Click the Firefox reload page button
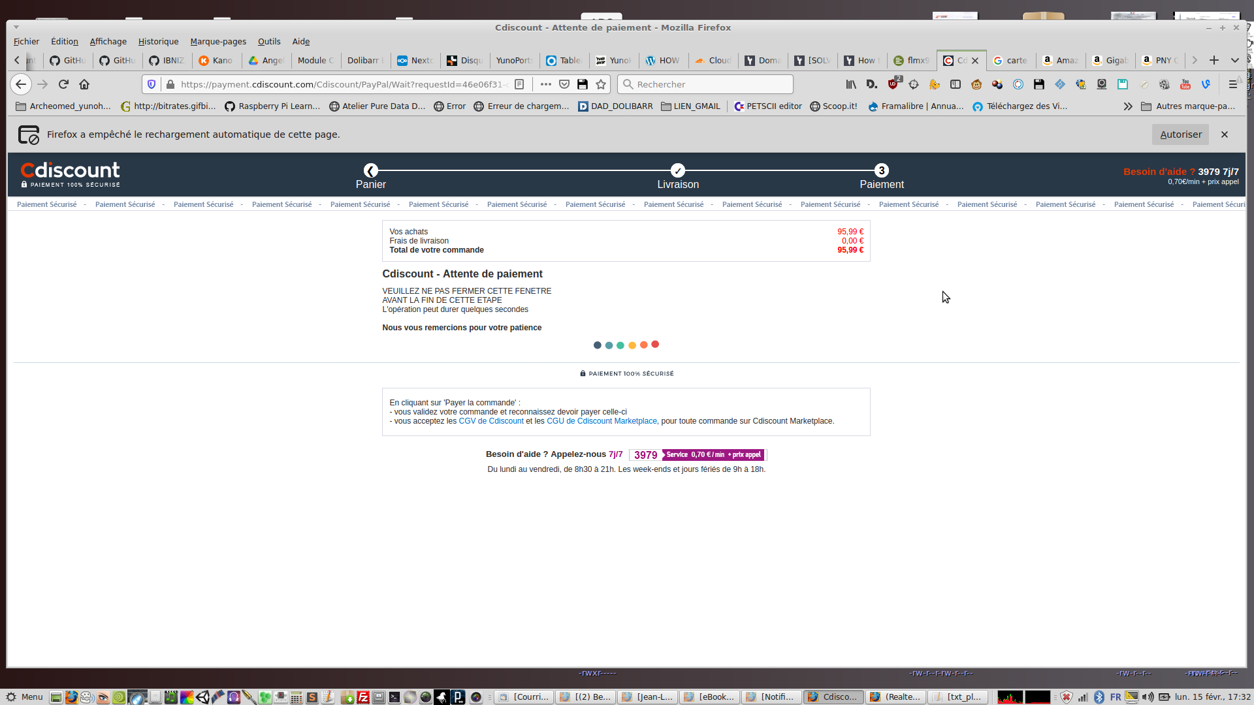Image resolution: width=1254 pixels, height=705 pixels. 63,84
